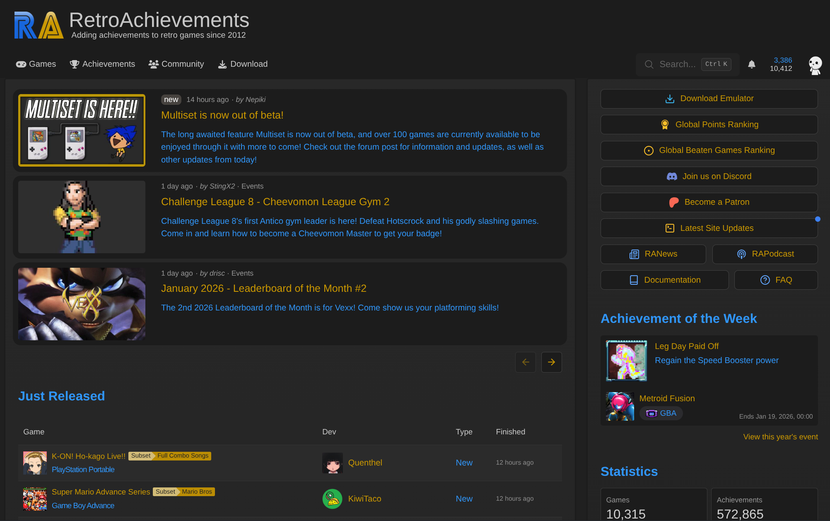
Task: Click the RAPodcast broadcast icon
Action: pos(741,254)
